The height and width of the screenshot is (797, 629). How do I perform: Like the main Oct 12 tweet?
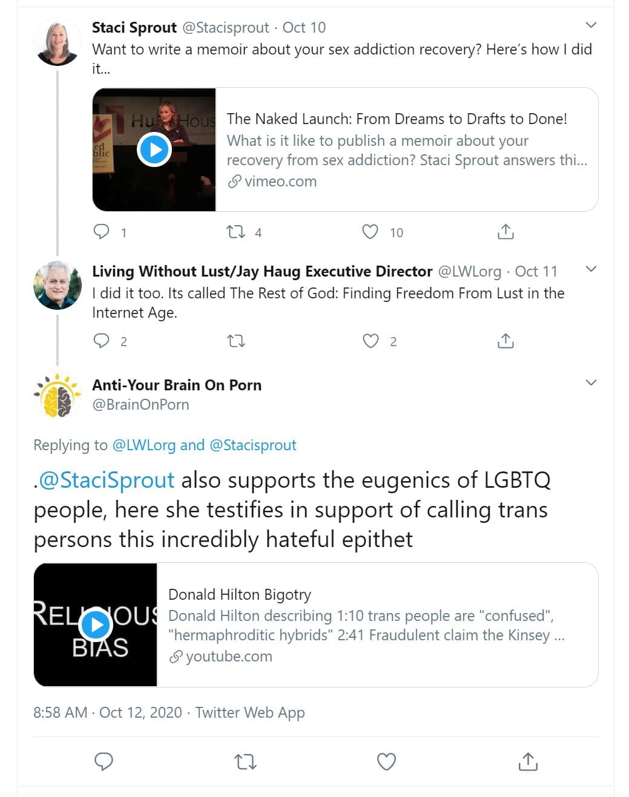click(386, 761)
